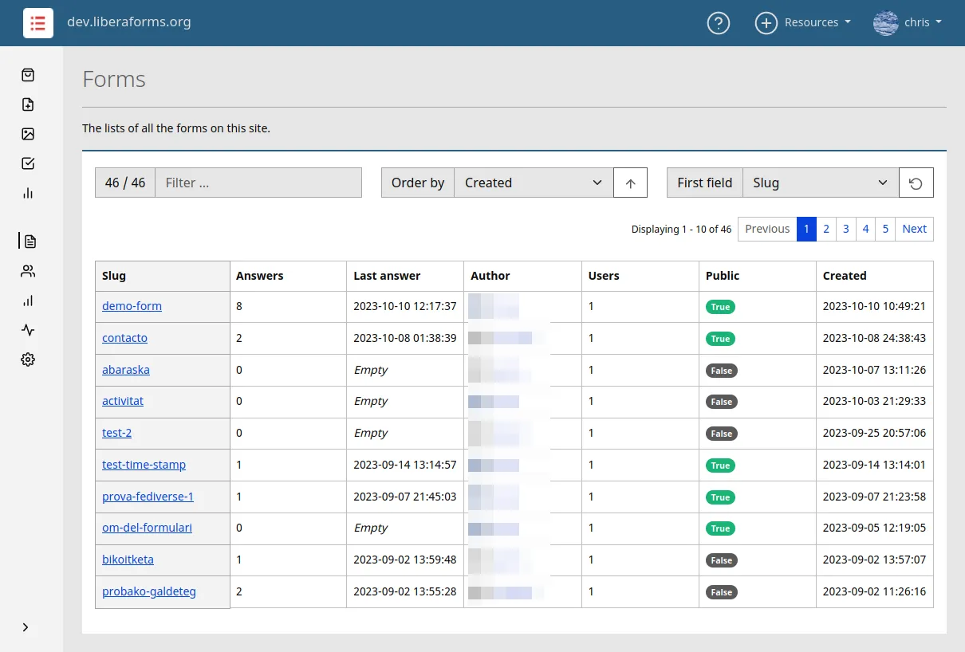
Task: Open the users (people) sidebar icon
Action: coord(28,271)
